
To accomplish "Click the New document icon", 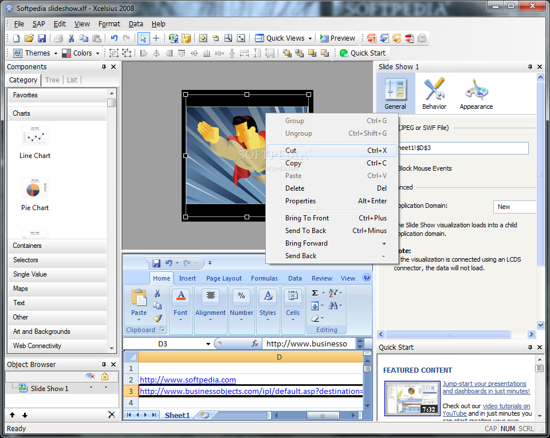I will 16,38.
